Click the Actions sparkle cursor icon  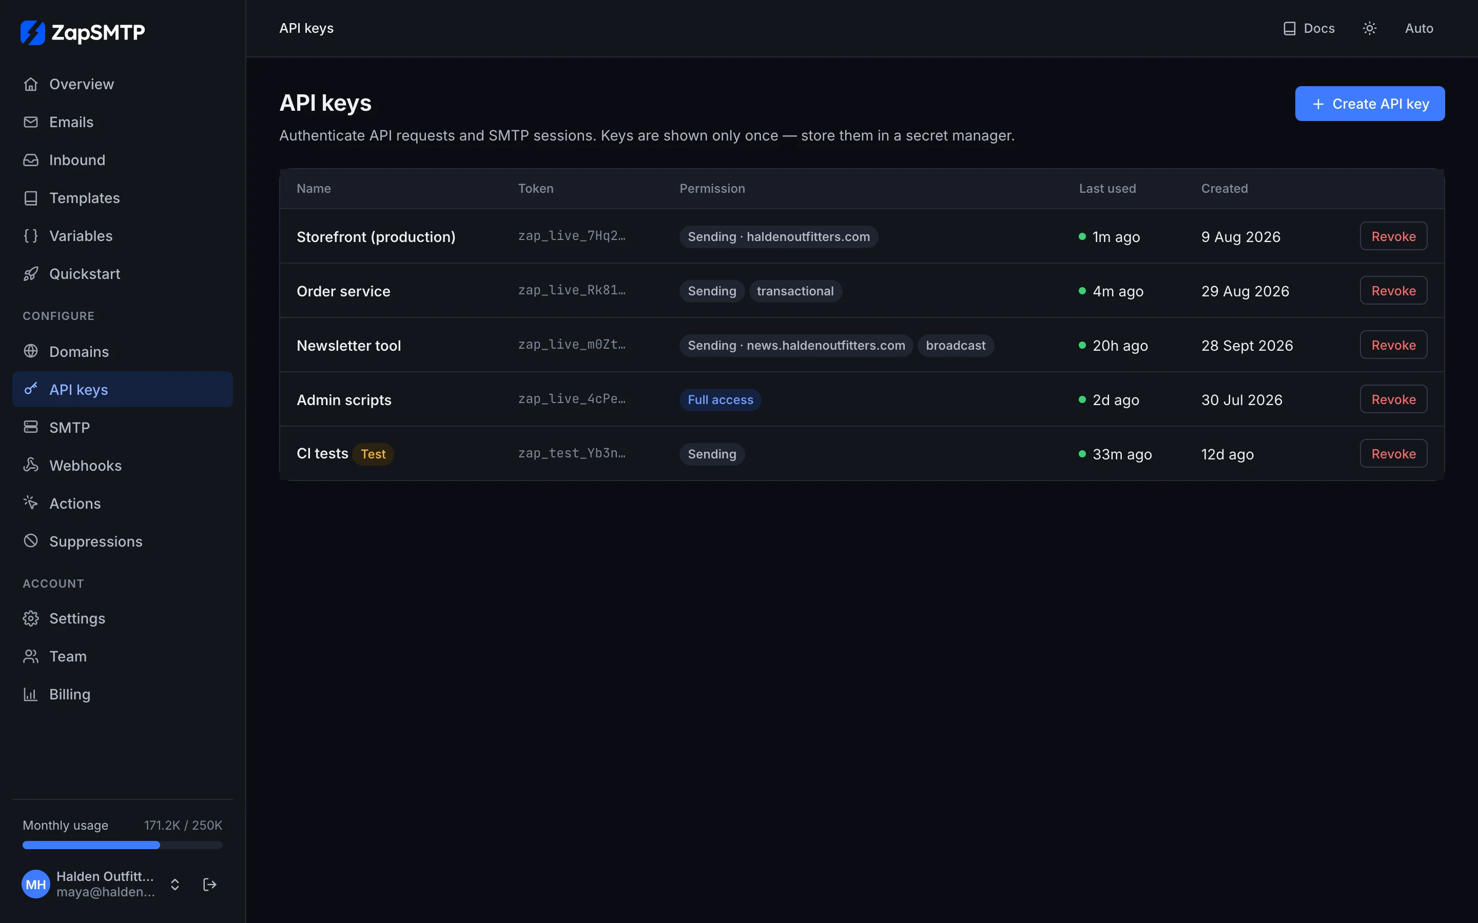(31, 503)
